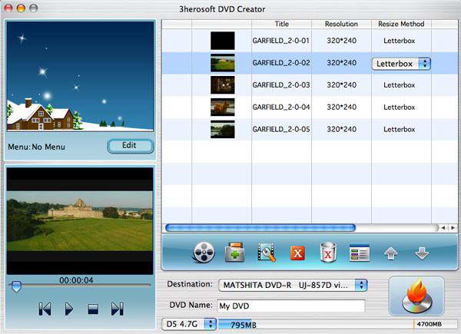Screen dimensions: 461x334
Task: Click 320*240 resolution in GARFIELD_2-0-01 row
Action: click(x=342, y=41)
